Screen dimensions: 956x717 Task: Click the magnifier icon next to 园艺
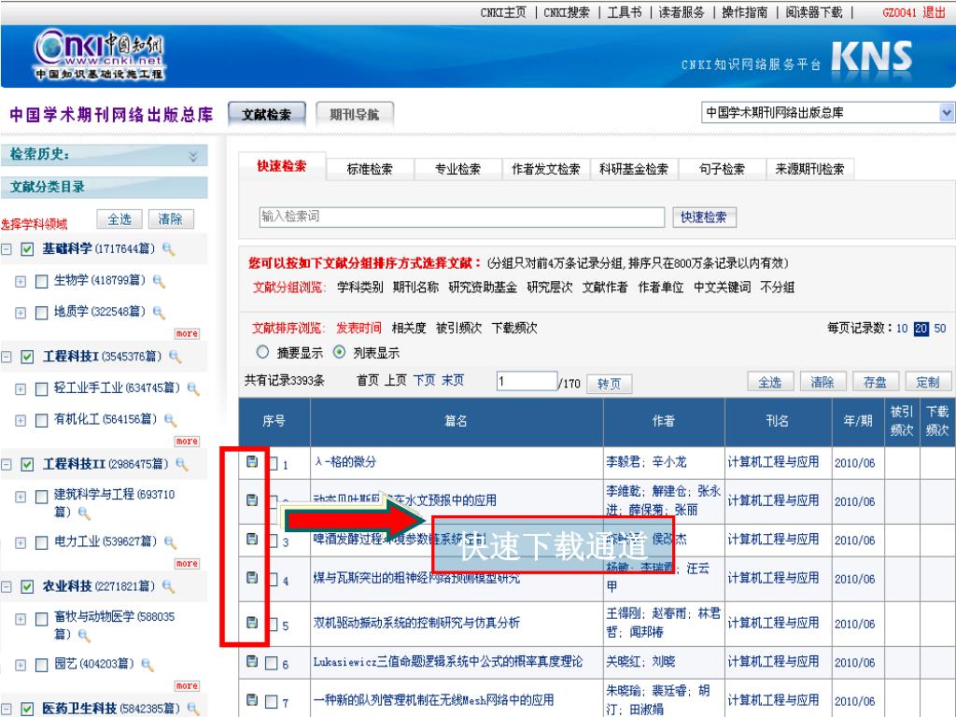147,665
